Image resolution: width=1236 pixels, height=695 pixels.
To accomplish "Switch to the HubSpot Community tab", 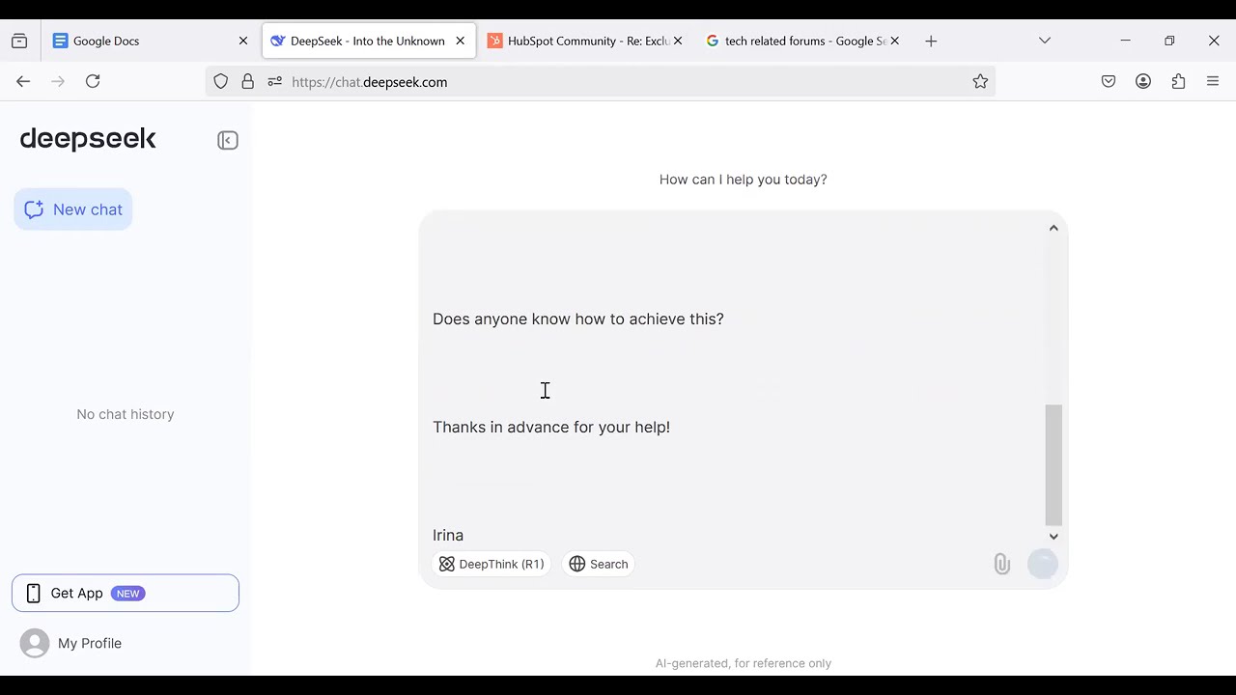I will [585, 41].
